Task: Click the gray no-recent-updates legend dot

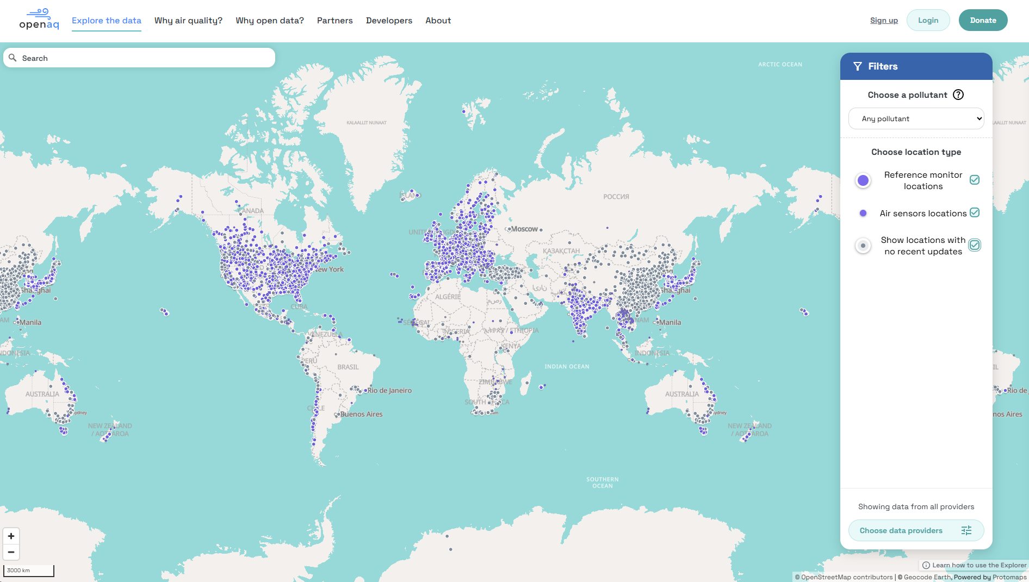Action: coord(863,246)
